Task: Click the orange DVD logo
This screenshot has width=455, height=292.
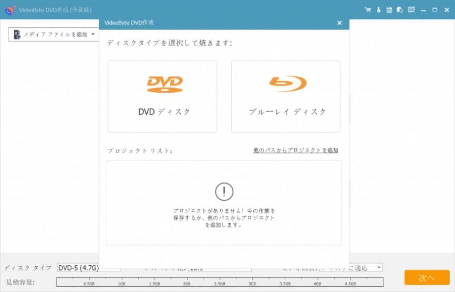Action: click(165, 84)
